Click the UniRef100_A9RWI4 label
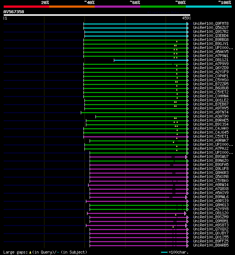 coord(211,185)
